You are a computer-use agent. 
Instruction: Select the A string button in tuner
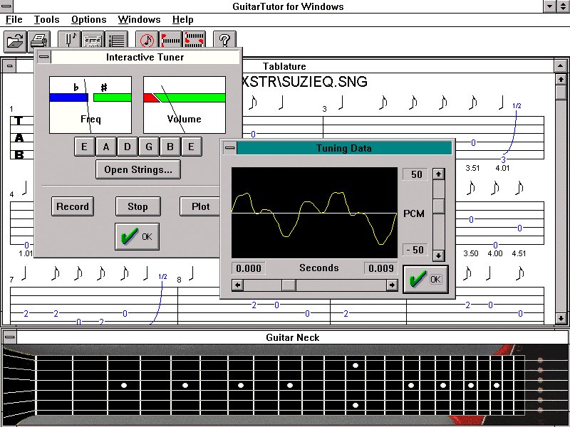tap(105, 147)
